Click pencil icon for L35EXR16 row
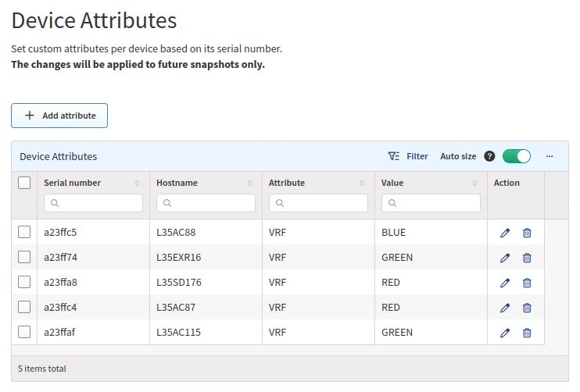 (x=505, y=258)
